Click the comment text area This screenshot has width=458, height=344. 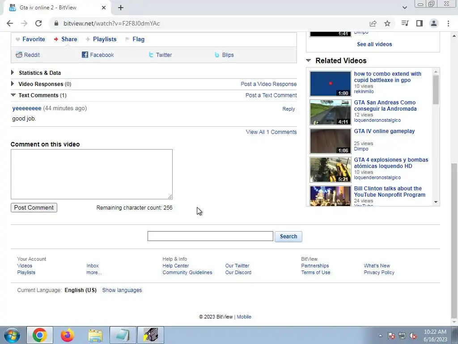(92, 174)
